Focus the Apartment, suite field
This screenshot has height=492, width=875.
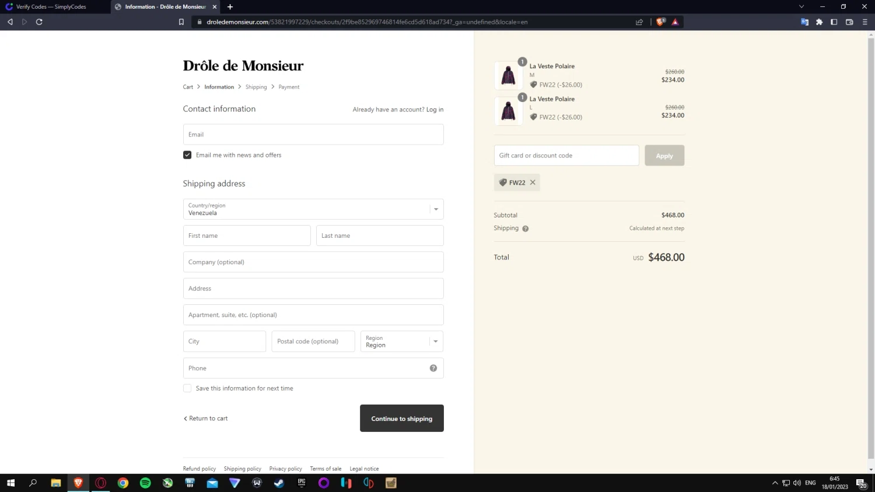click(x=313, y=315)
